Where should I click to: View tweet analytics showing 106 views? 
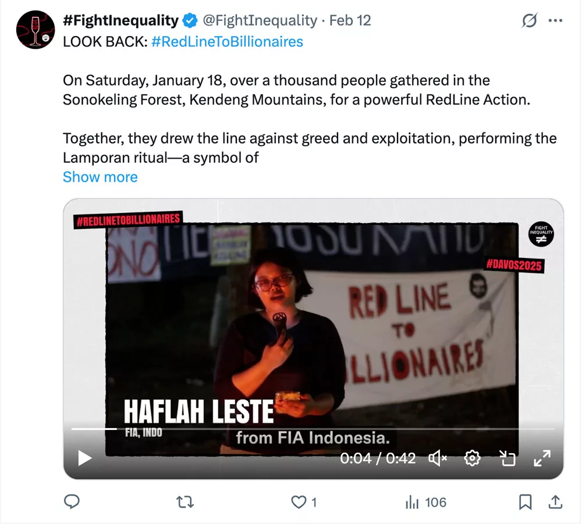426,502
